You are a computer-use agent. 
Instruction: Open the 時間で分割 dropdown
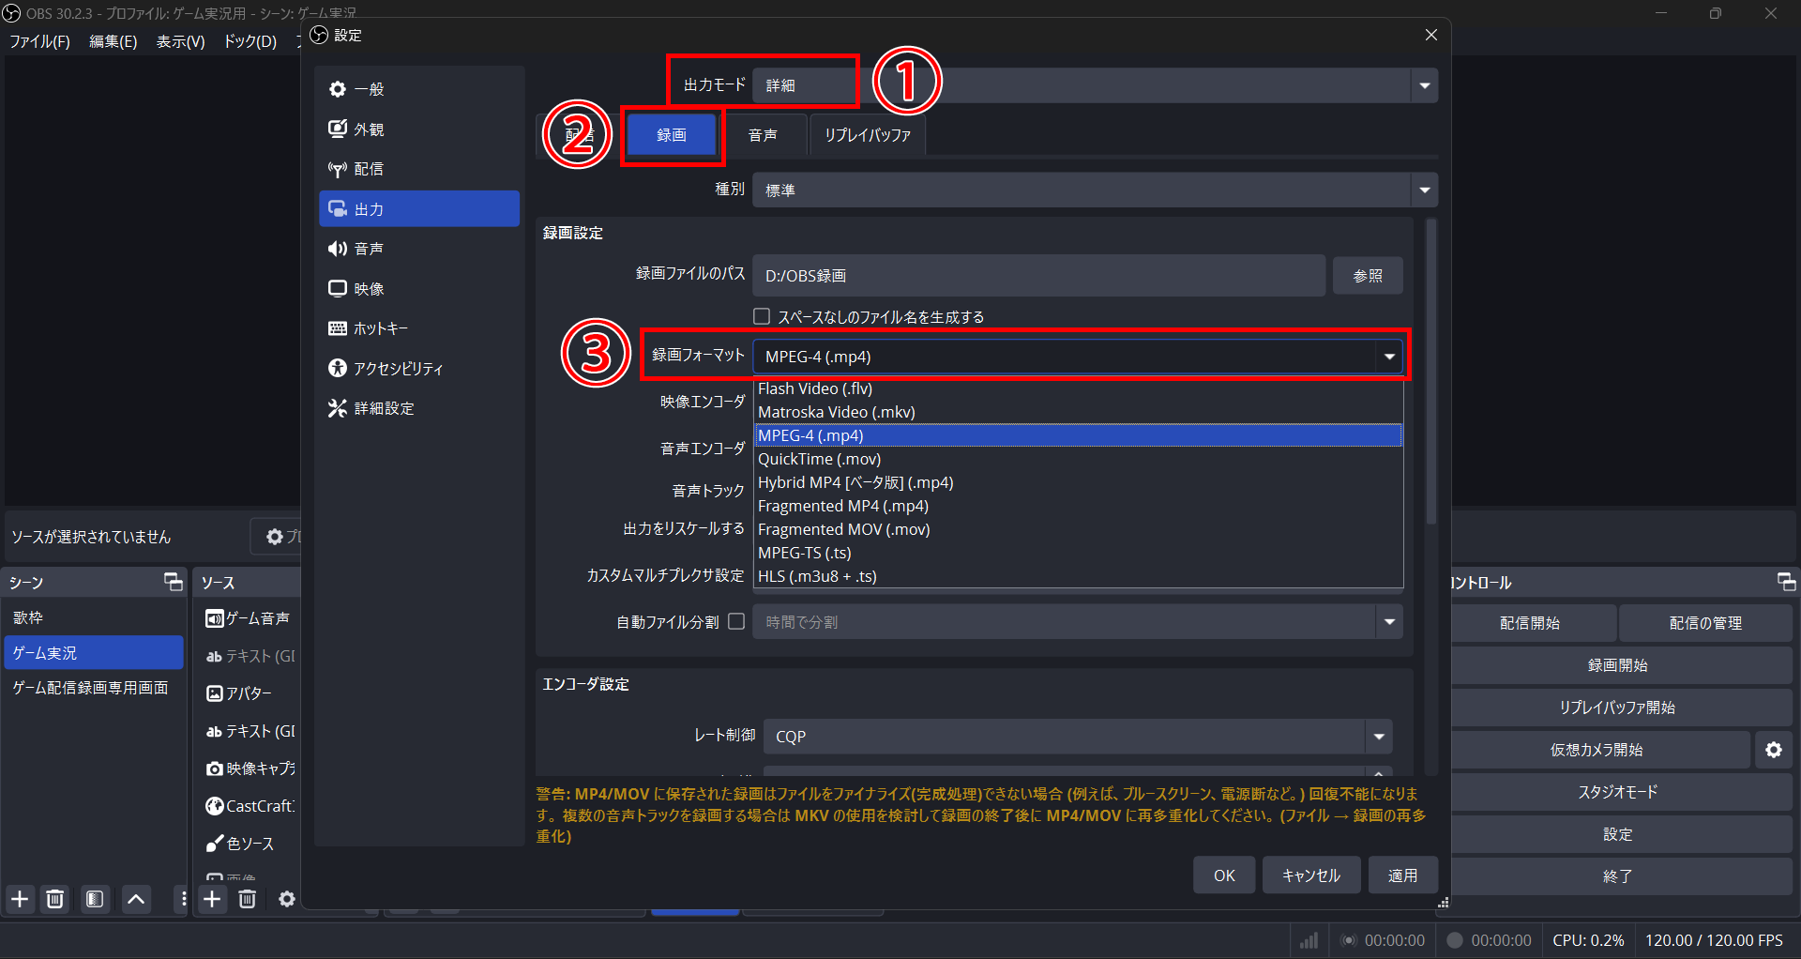[x=1078, y=622]
